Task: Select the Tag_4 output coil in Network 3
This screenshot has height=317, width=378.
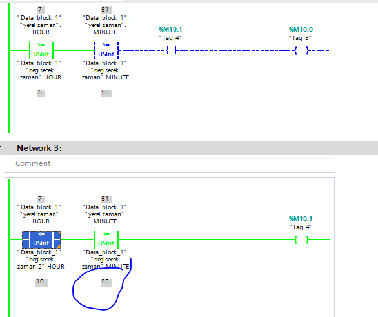Action: click(x=301, y=240)
